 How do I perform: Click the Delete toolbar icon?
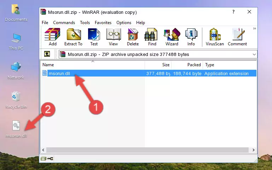(x=133, y=37)
